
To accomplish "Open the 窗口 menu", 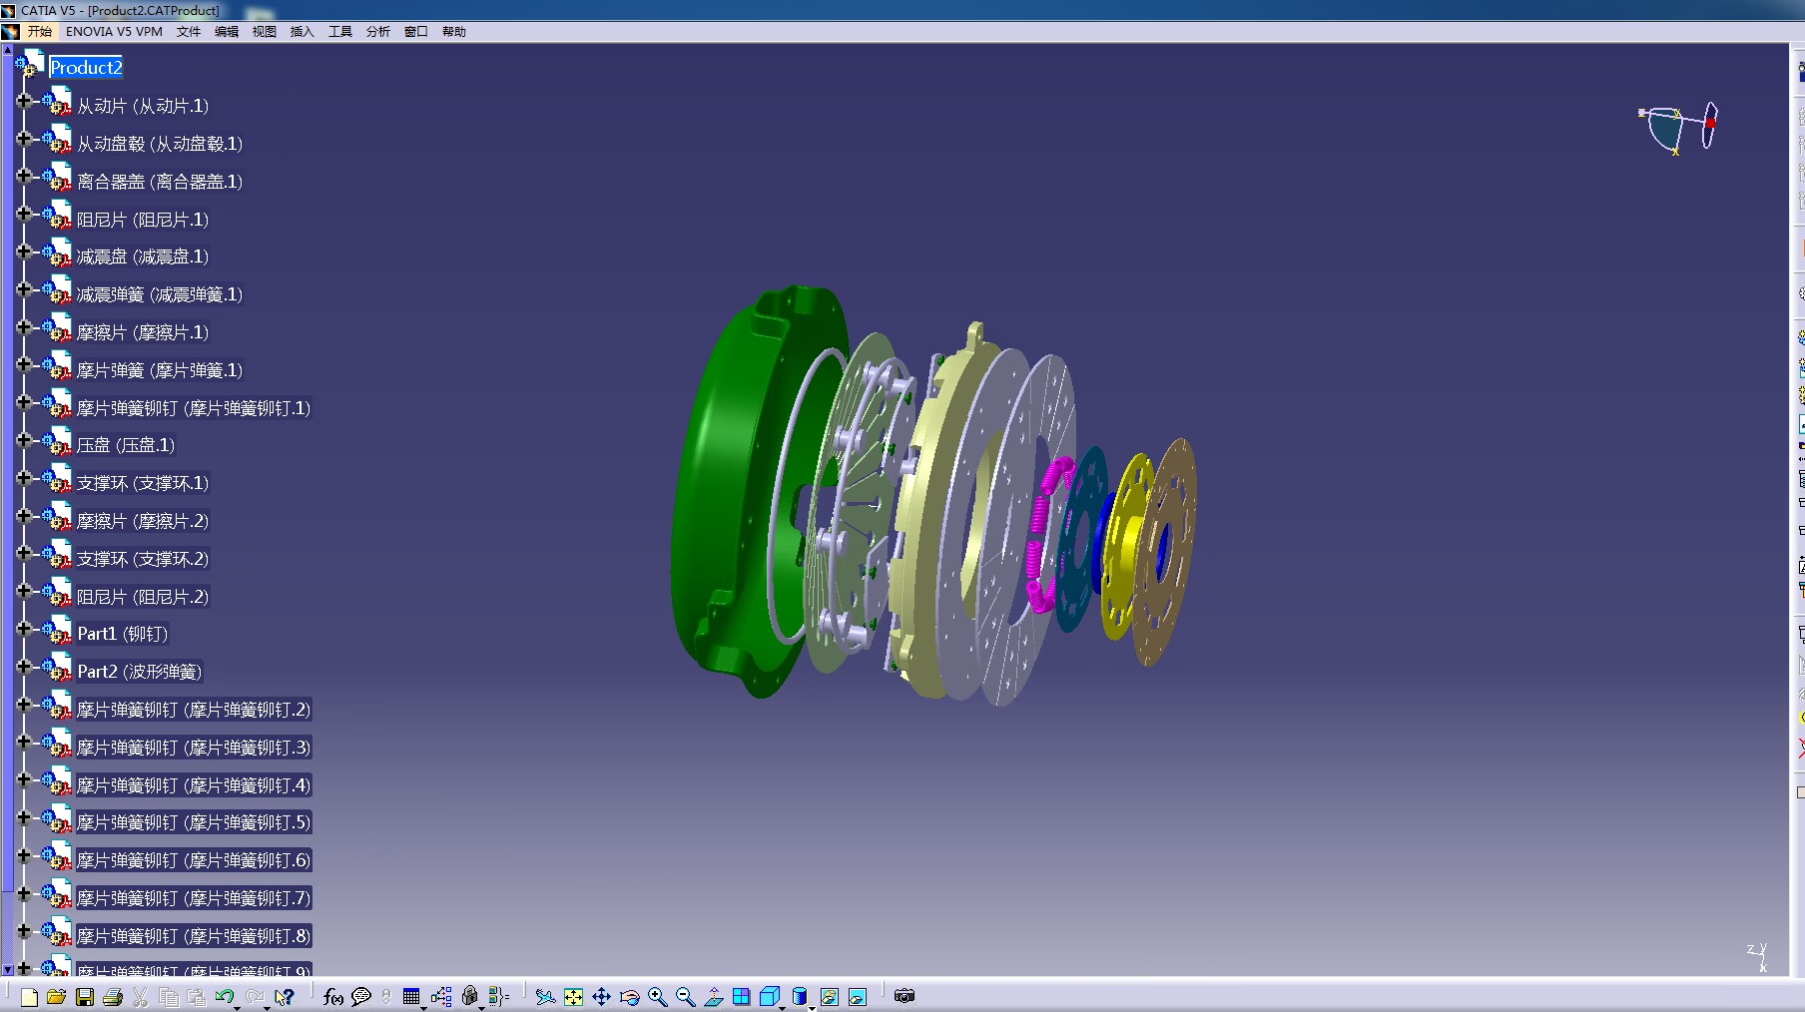I will coord(416,31).
